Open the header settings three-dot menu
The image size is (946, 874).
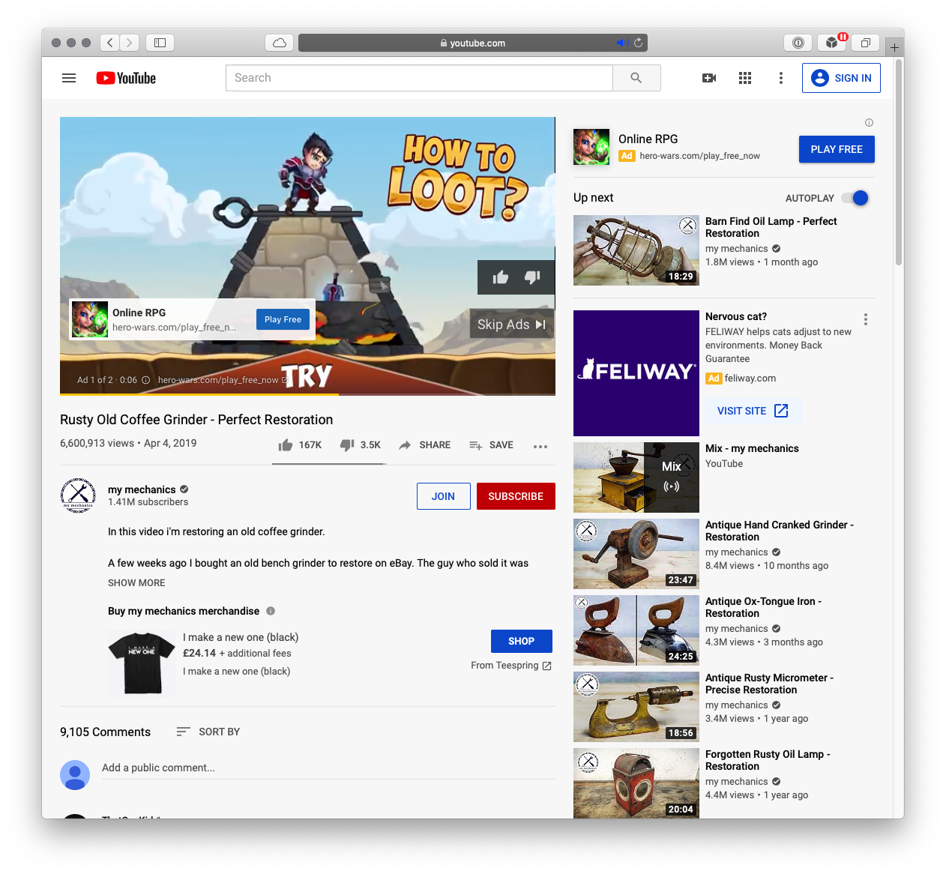click(x=781, y=78)
